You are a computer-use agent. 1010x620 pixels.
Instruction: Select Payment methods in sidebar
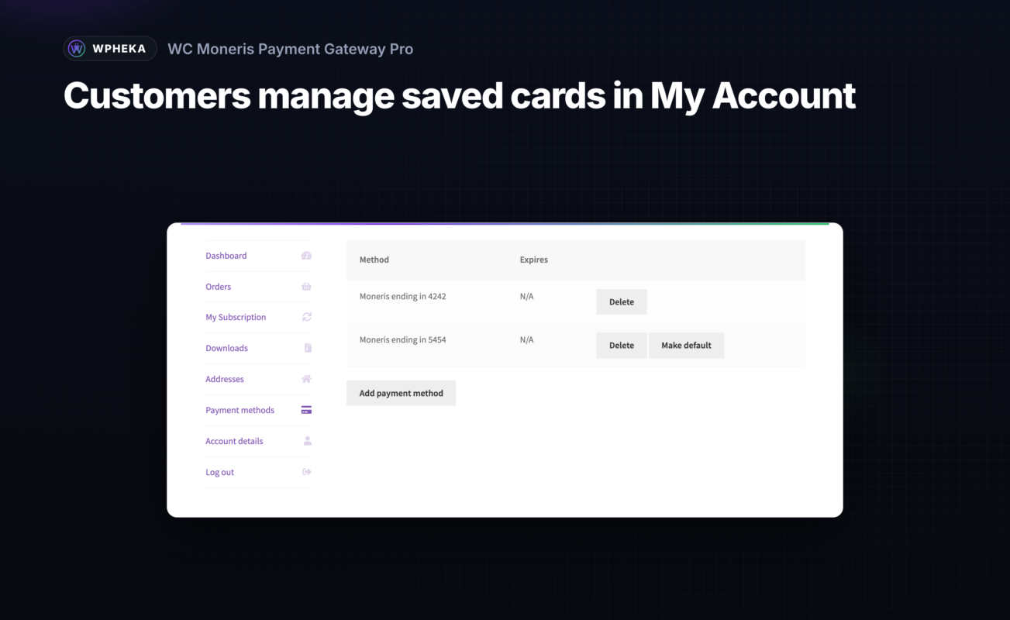pyautogui.click(x=240, y=410)
